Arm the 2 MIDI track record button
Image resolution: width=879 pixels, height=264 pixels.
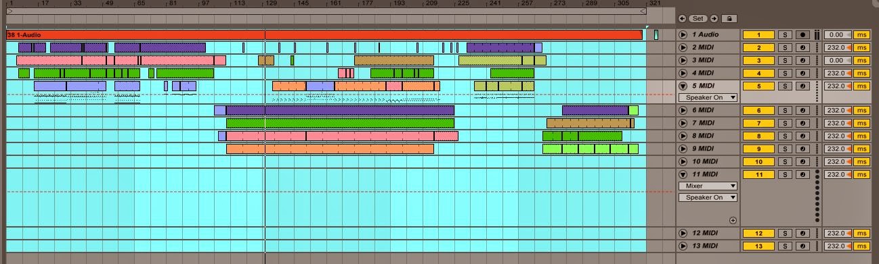(x=803, y=47)
